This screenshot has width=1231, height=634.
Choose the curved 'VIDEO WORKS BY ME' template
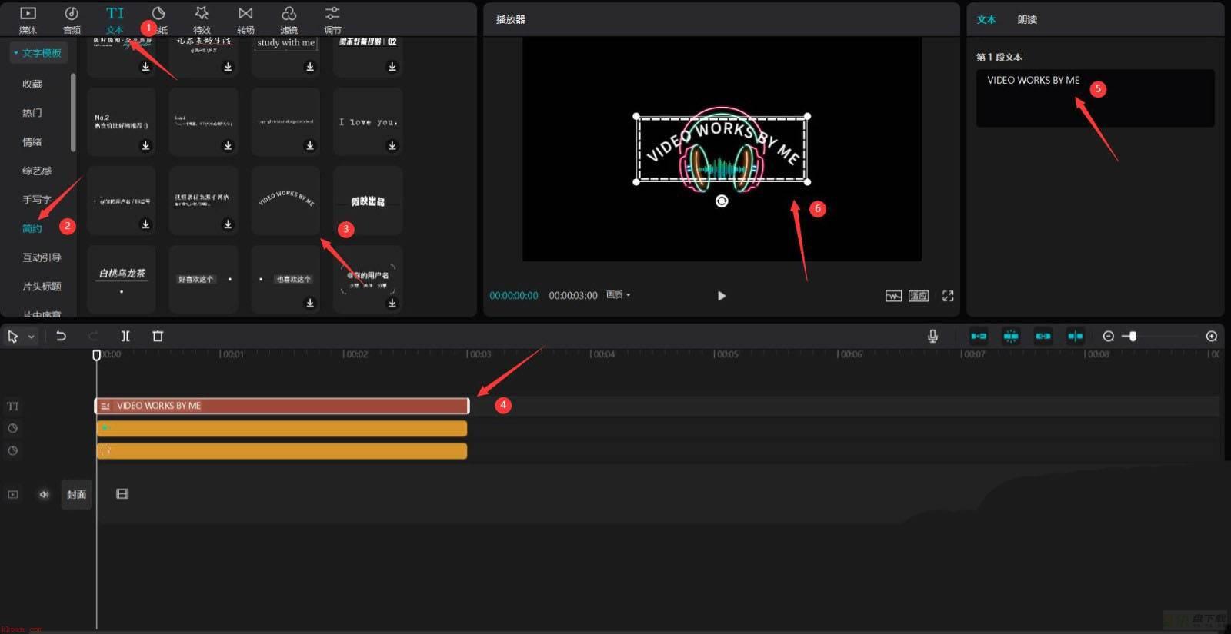[285, 200]
